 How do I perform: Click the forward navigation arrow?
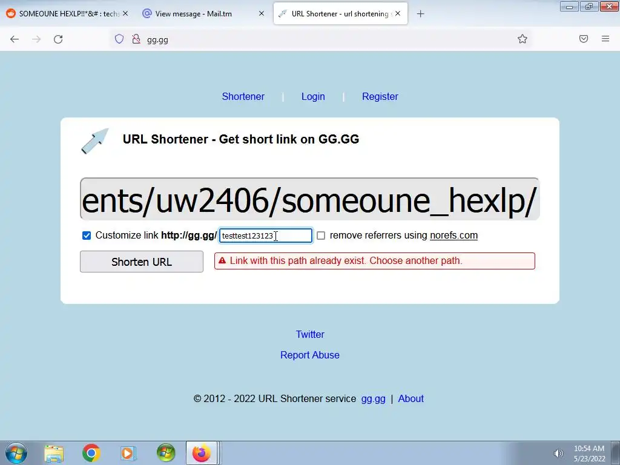coord(36,39)
